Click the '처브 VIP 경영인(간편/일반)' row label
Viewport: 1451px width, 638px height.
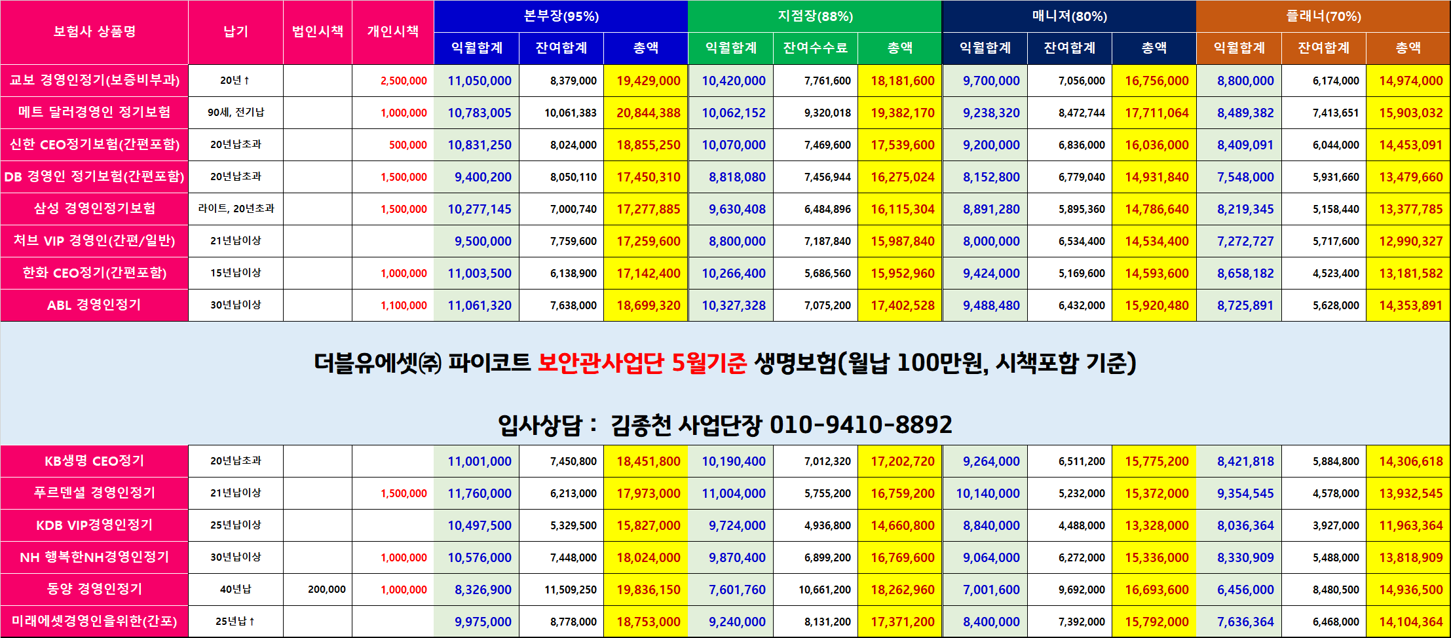[x=94, y=241]
